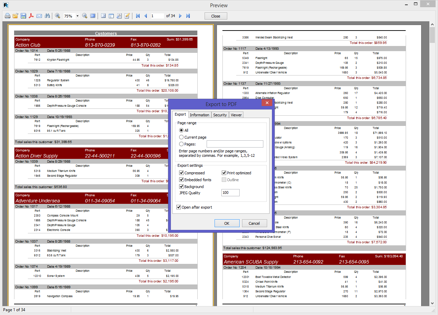This screenshot has height=315, width=438.
Task: Click the Print icon in the toolbar
Action: [7, 16]
